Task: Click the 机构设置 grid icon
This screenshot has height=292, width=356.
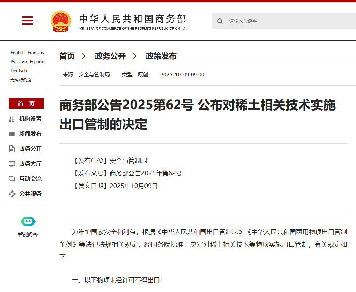Action: (12, 119)
